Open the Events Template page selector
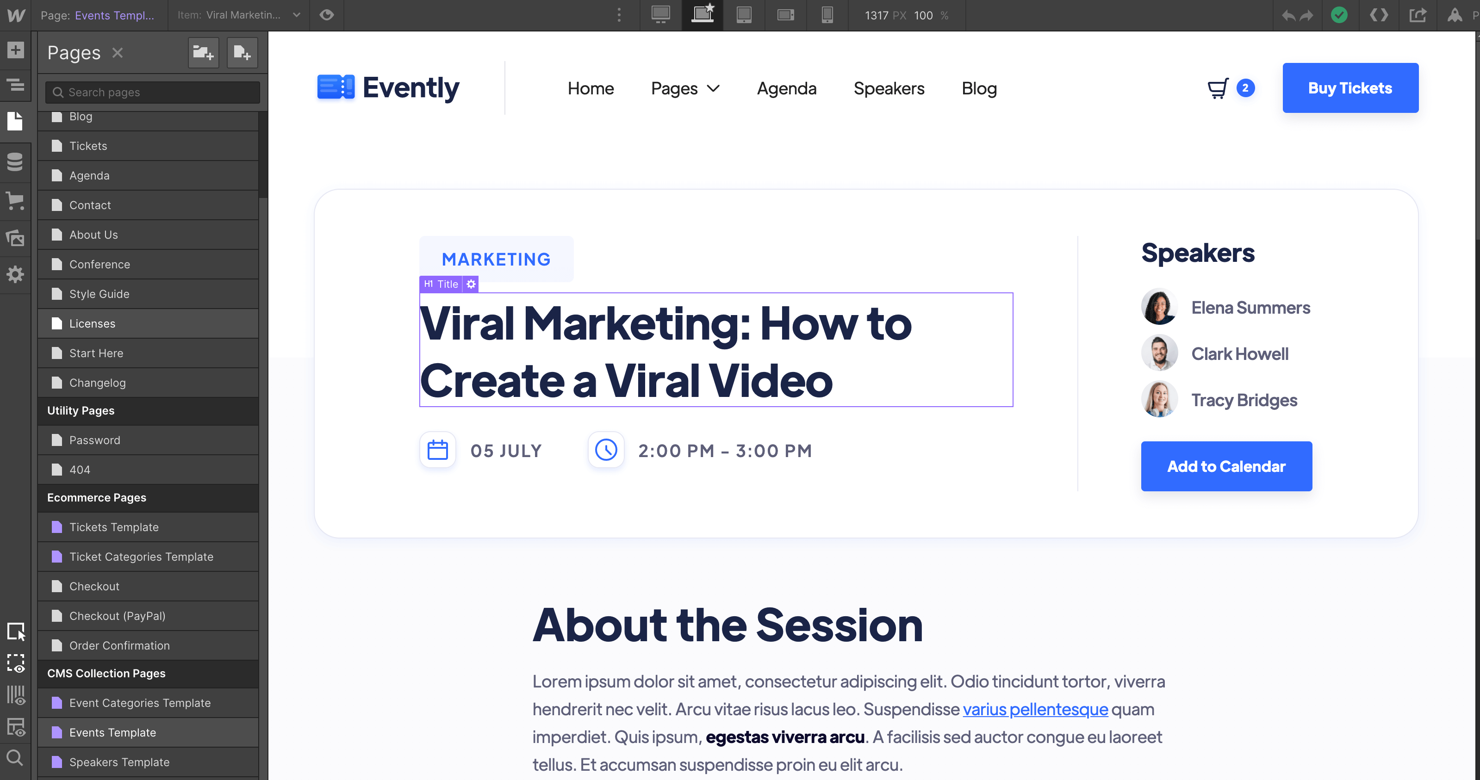1480x780 pixels. (x=114, y=15)
